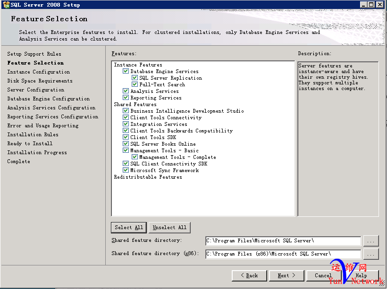Uncheck SQL Server Books Online checkbox
Screen dimensions: 387x289
126,143
